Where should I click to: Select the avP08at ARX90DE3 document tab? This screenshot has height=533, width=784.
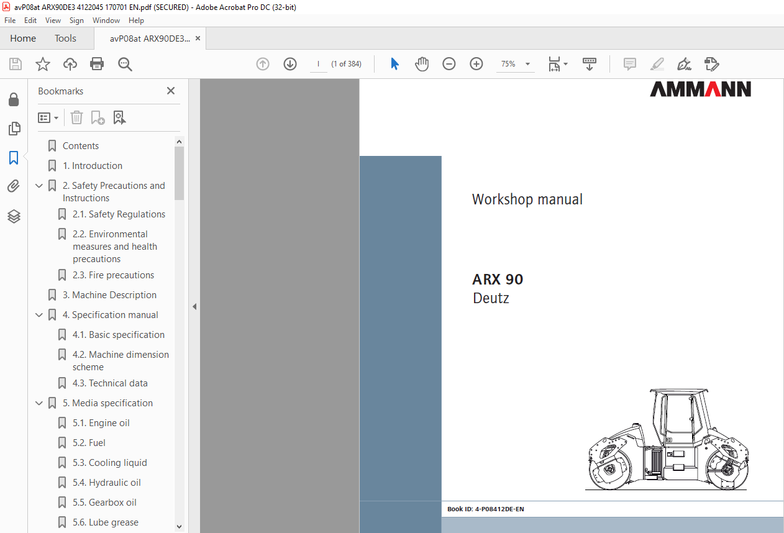(150, 39)
